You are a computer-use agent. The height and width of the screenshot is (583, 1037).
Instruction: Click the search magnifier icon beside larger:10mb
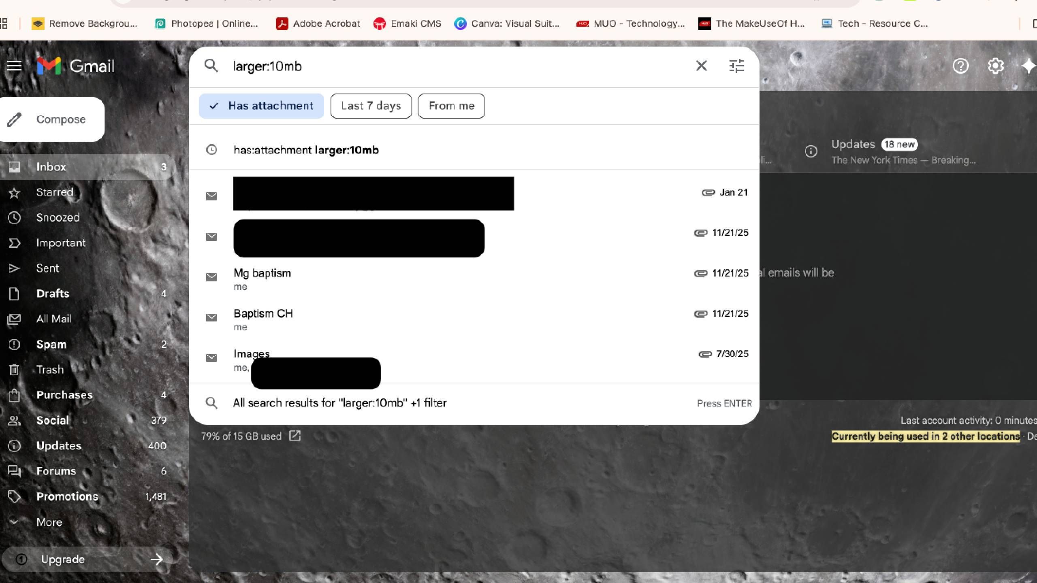[x=211, y=66]
